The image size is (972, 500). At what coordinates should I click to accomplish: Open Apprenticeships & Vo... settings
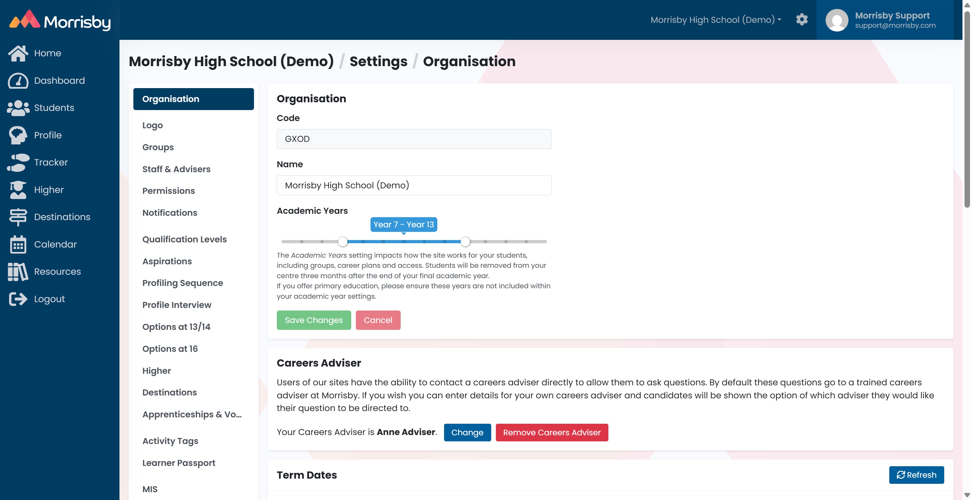click(192, 415)
